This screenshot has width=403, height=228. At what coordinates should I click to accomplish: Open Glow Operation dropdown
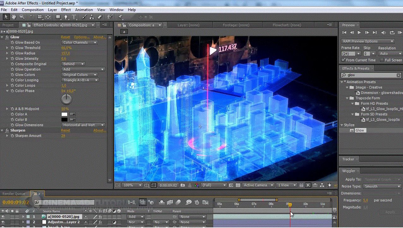point(83,69)
